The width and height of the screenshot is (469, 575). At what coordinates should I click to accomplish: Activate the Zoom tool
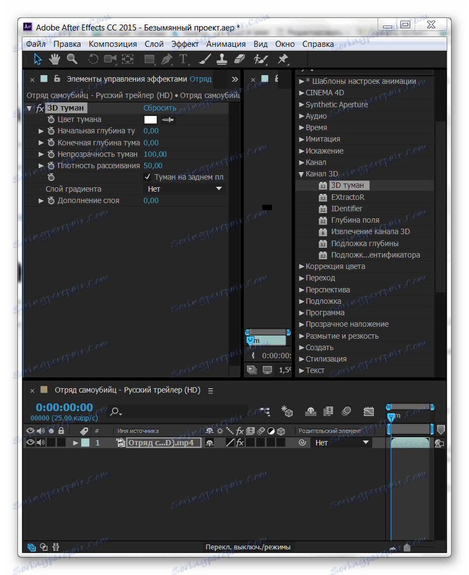(71, 59)
